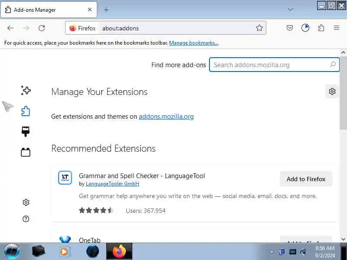Open the Windows Start menu

click(12, 251)
